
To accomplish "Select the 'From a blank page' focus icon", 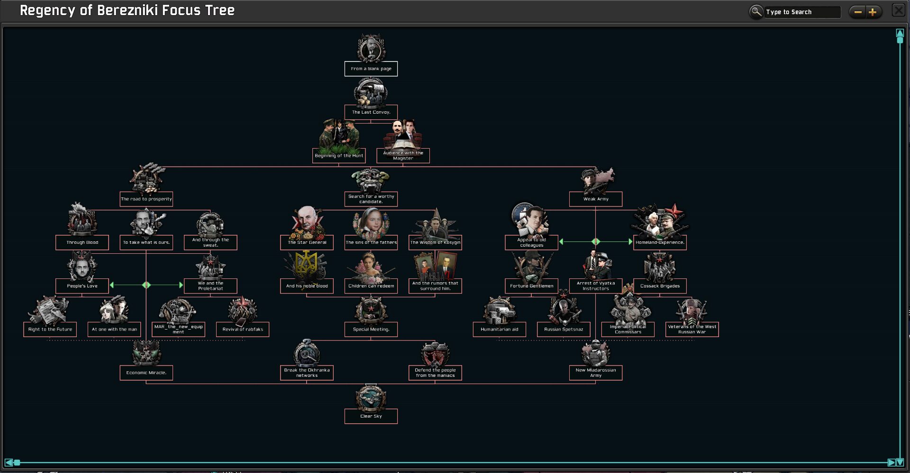I will [371, 48].
